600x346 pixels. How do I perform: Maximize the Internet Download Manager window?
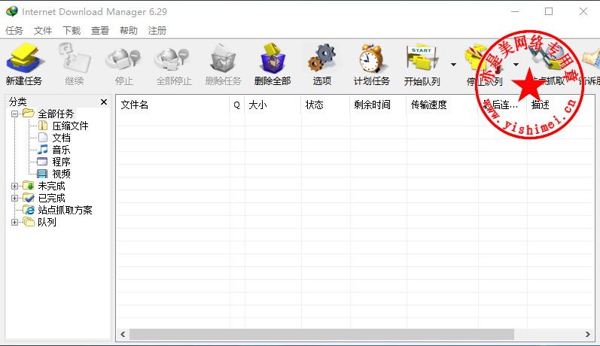tap(549, 11)
